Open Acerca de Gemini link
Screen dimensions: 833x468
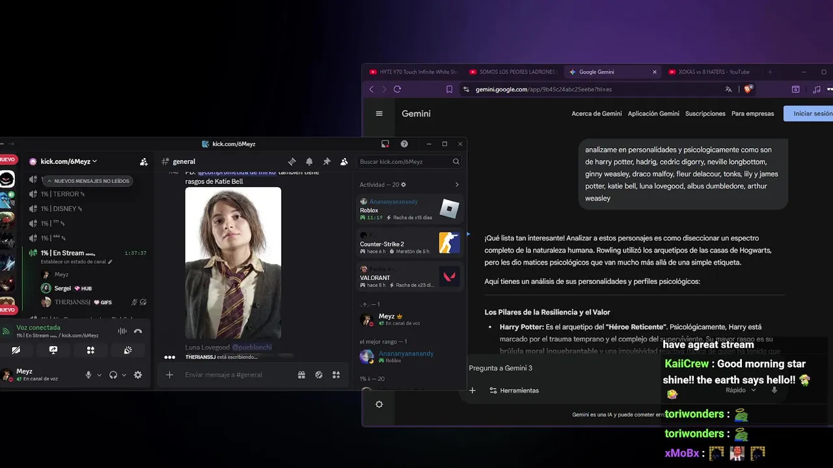tap(597, 114)
